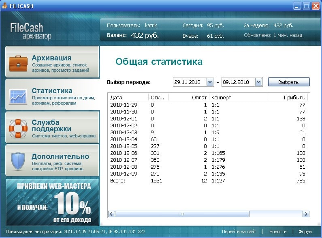Viewport: 322px width, 238px height.
Task: Sort table by Дата column header
Action: pyautogui.click(x=128, y=98)
